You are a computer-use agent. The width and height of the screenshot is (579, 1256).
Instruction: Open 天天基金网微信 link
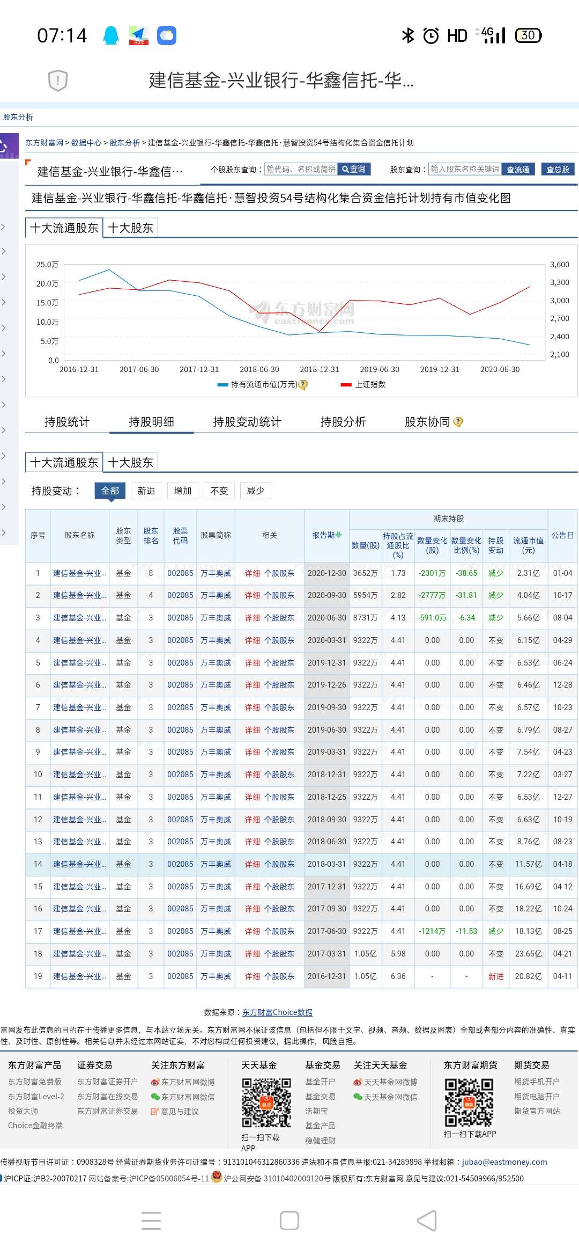pyautogui.click(x=385, y=1097)
